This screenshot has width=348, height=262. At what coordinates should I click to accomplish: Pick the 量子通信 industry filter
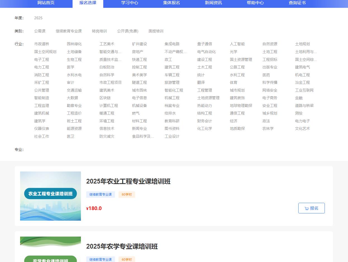click(205, 44)
